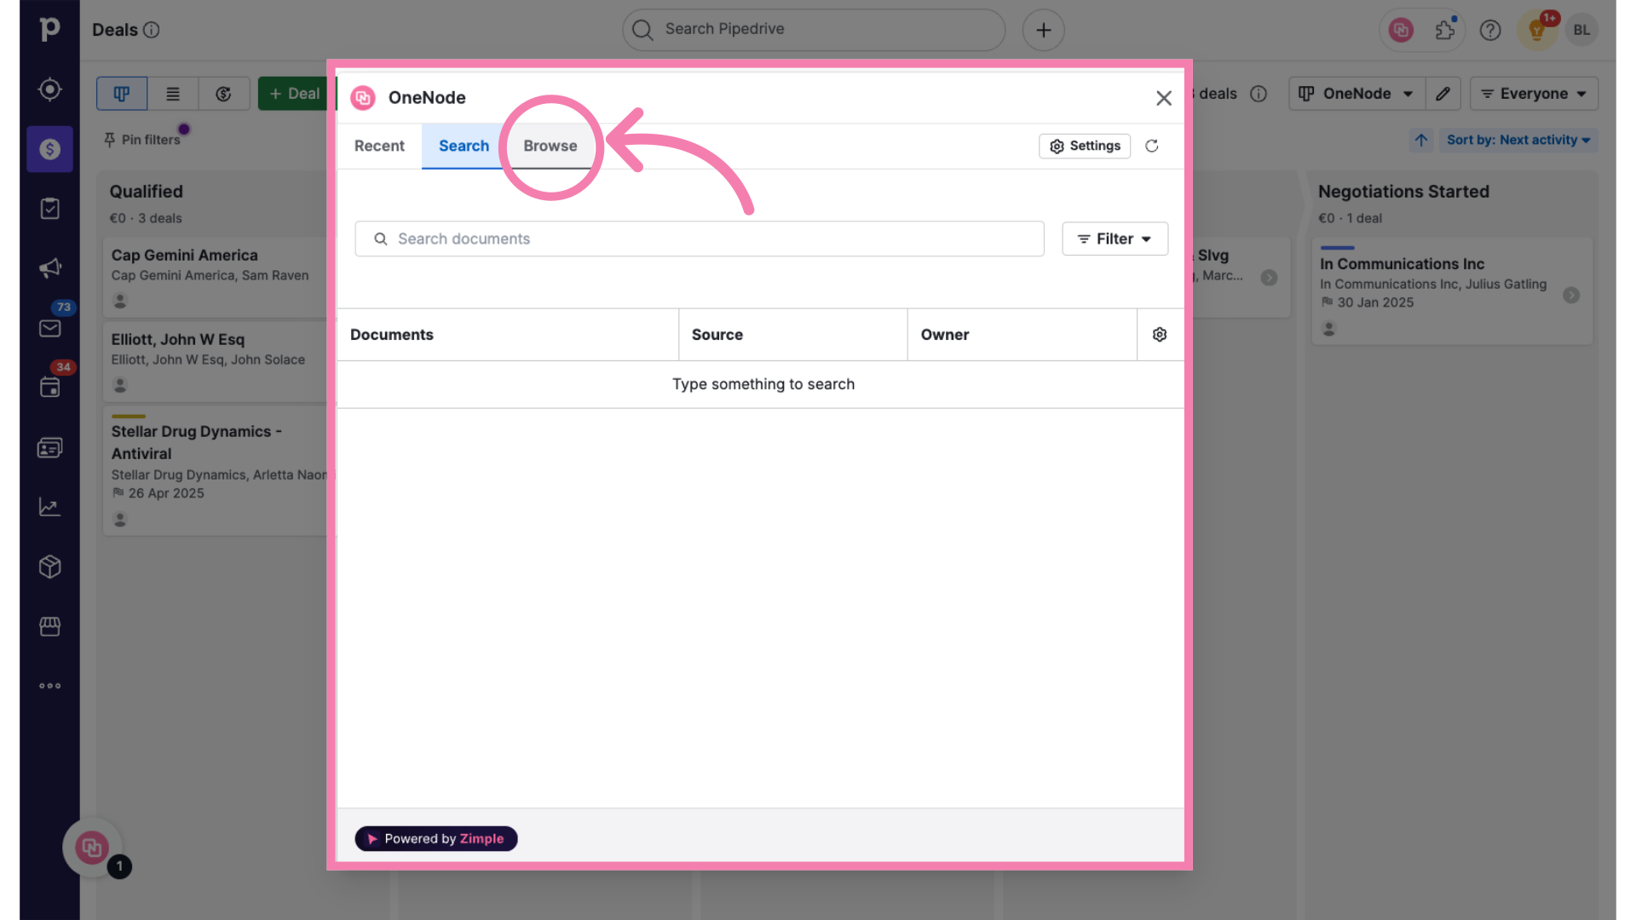
Task: Click the Pipedrive home/deals icon
Action: [49, 28]
